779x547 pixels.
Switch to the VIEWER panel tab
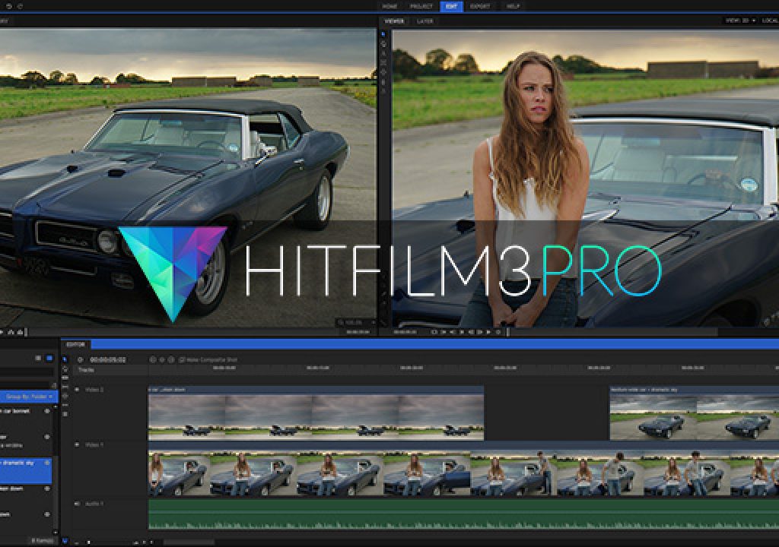point(395,21)
